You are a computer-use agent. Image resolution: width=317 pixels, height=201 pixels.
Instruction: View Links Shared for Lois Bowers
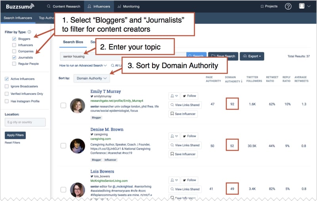click(185, 189)
